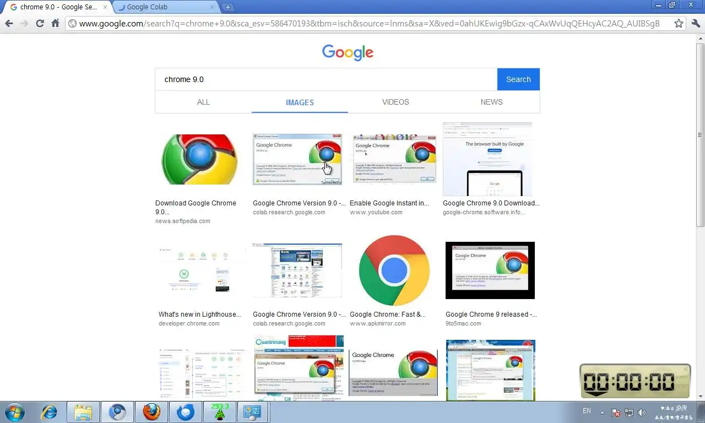Open a new tab with the plus button
The height and width of the screenshot is (423, 705).
[x=227, y=7]
